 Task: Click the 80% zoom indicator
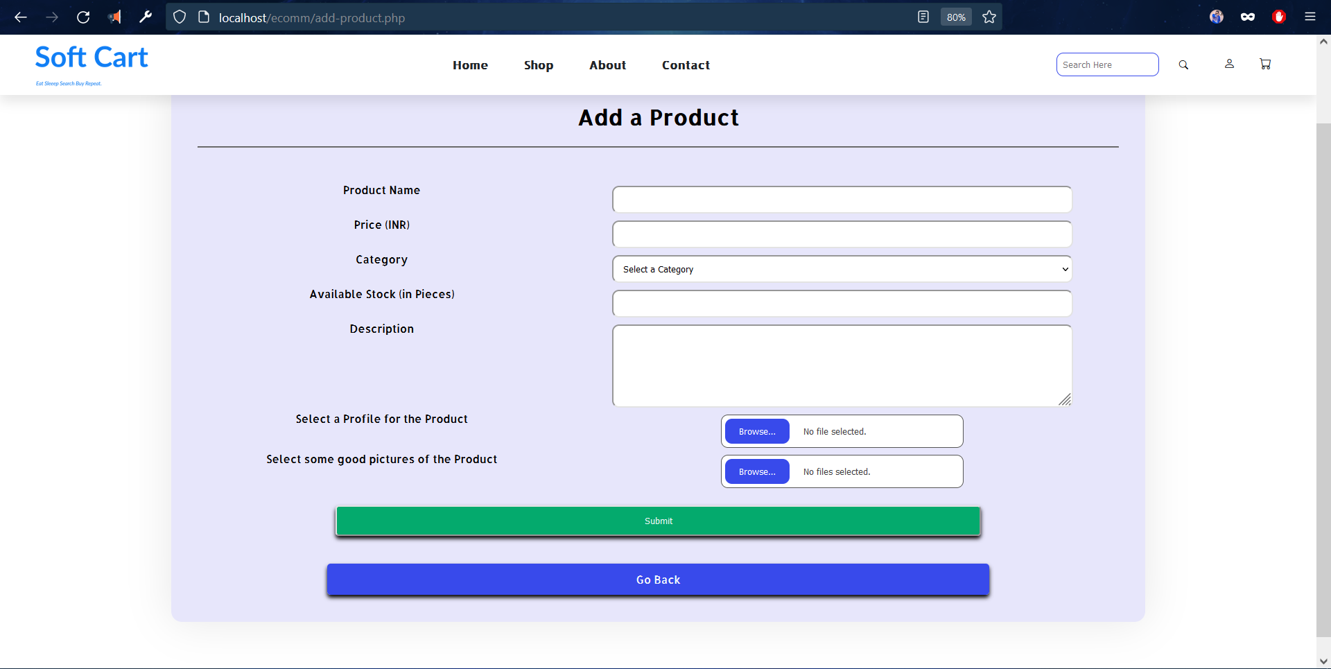955,17
